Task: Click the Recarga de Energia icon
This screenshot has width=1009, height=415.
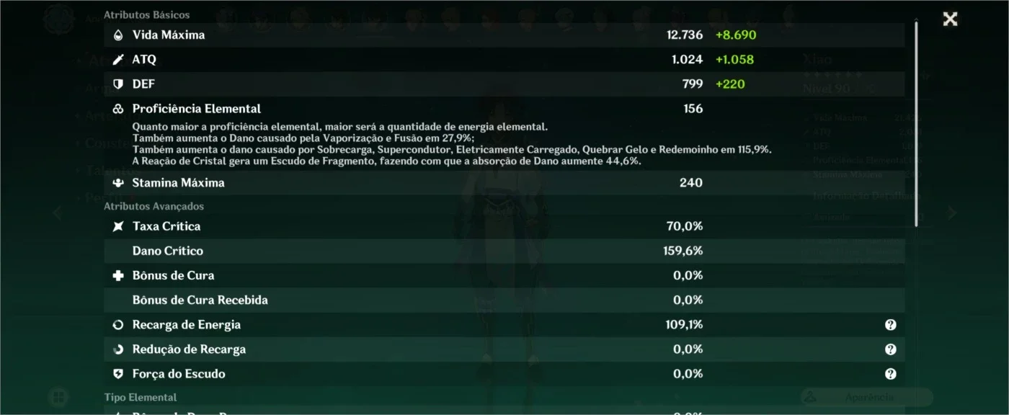Action: click(x=118, y=325)
